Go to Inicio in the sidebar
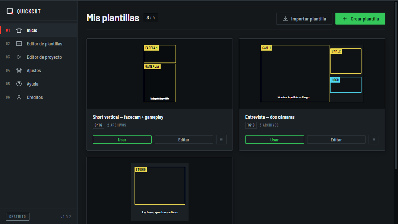Viewport: 398px width, 224px height. click(x=39, y=30)
